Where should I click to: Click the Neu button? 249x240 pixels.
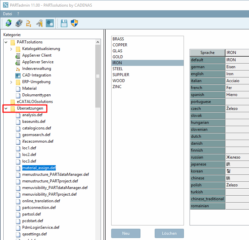click(125, 233)
